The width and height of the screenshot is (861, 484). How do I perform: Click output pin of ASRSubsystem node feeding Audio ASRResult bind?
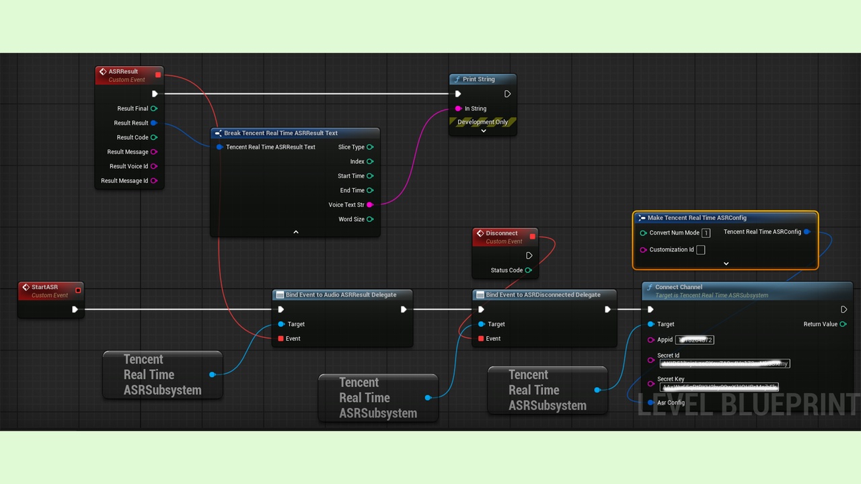coord(213,374)
